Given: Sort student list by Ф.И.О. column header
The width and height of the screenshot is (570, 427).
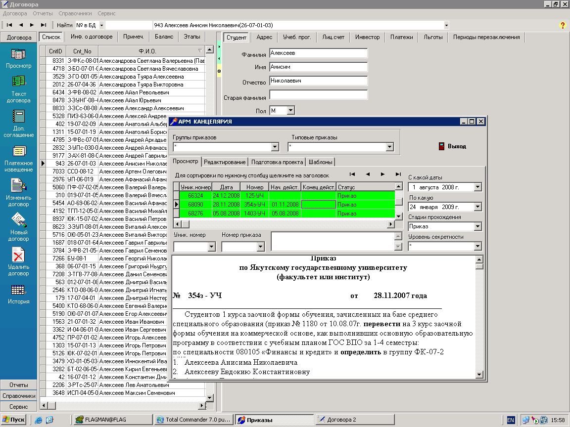Looking at the screenshot, I should (x=151, y=51).
